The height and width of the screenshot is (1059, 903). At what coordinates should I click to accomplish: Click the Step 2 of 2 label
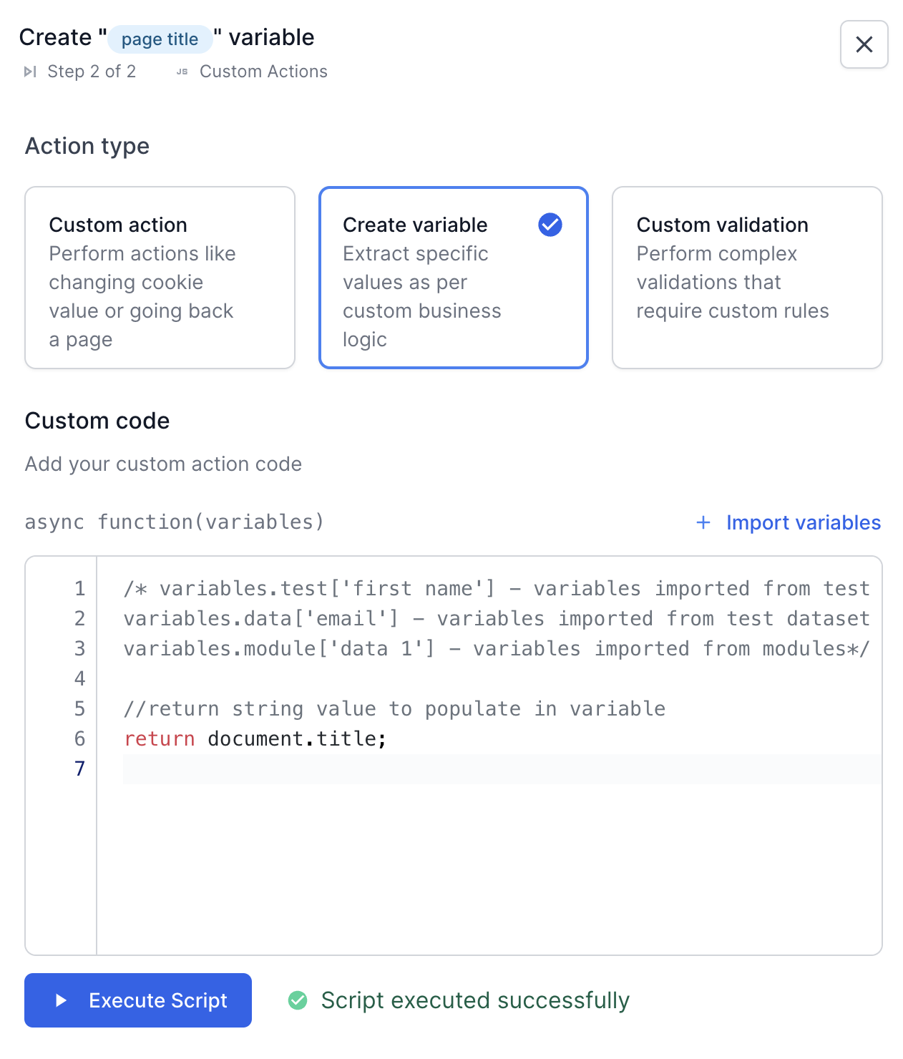(x=92, y=72)
